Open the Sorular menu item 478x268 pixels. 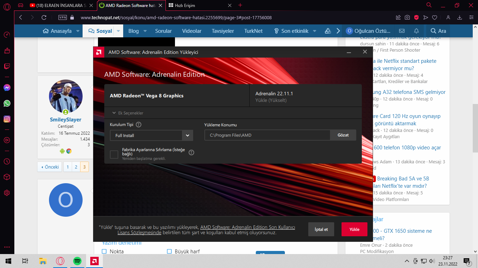163,31
